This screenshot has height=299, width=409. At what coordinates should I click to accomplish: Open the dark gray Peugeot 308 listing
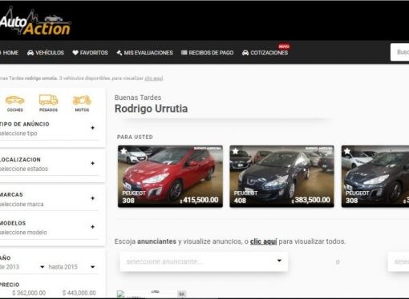pyautogui.click(x=375, y=177)
